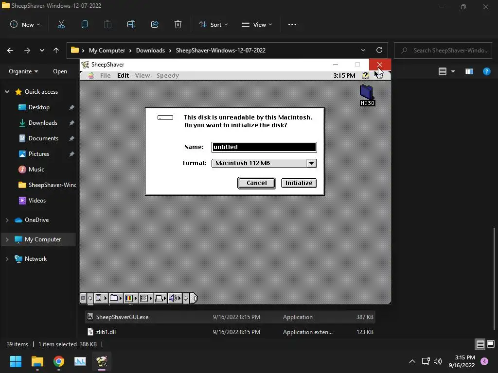Click the Mac help balloon icon

(365, 75)
